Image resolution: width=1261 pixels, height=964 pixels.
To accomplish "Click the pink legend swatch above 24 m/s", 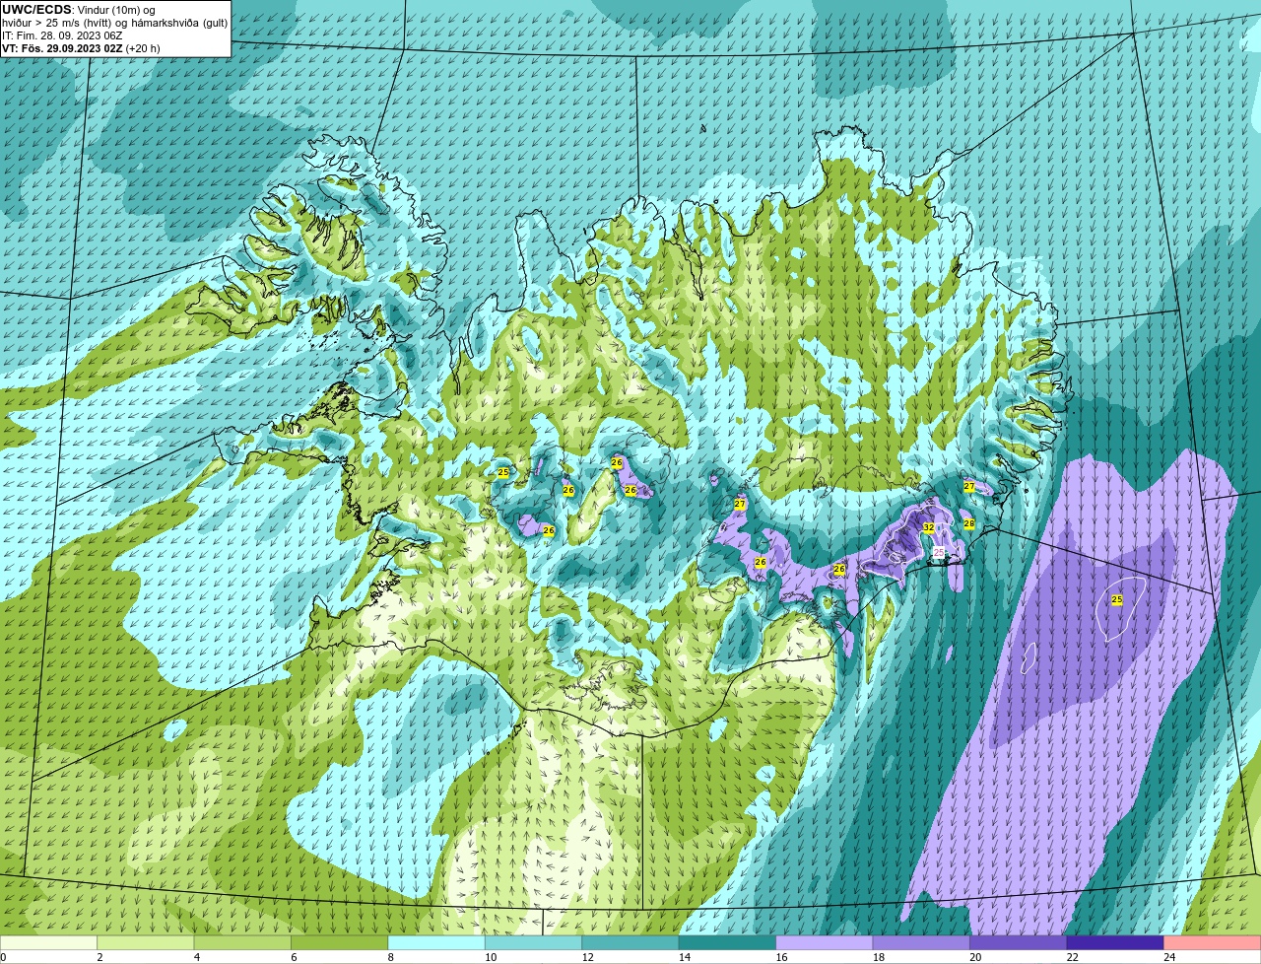I will click(x=1213, y=942).
